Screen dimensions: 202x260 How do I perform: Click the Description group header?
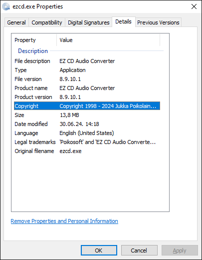33,51
